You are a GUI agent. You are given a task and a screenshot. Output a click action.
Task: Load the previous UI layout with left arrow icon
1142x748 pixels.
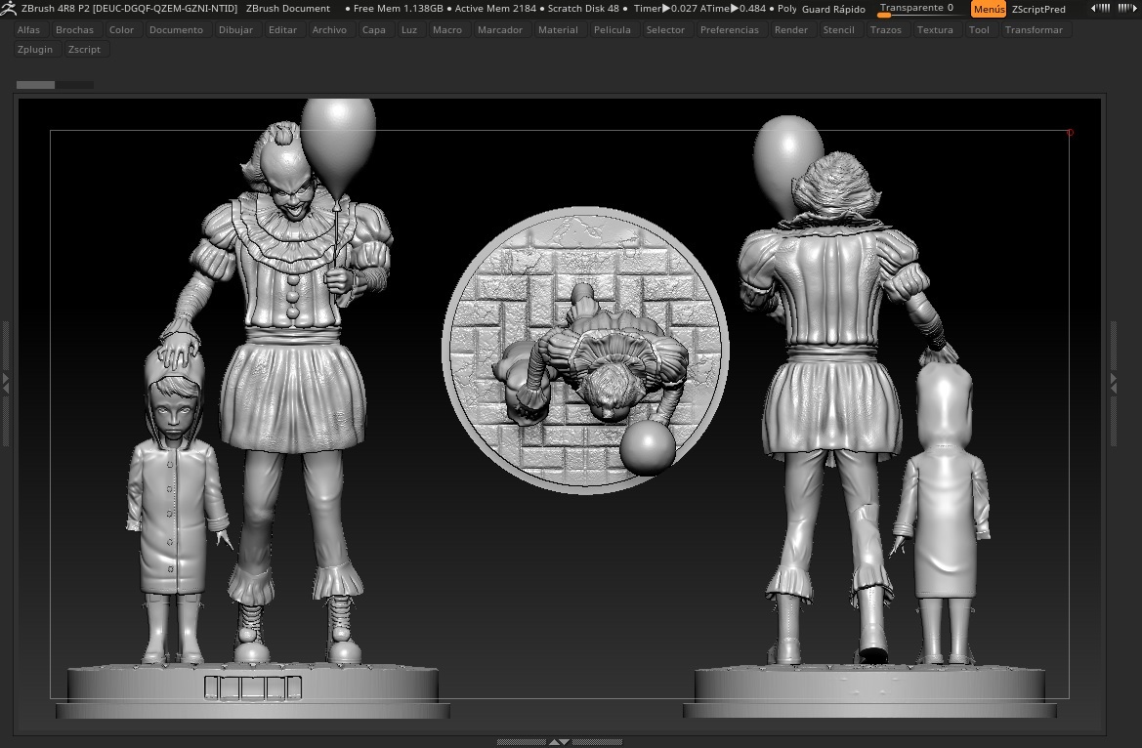(1100, 9)
